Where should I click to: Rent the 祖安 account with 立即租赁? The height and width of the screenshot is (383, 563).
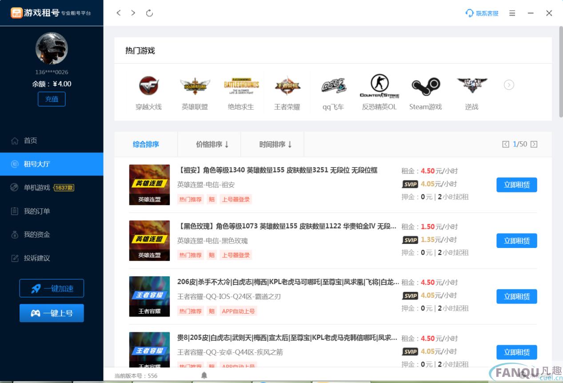pyautogui.click(x=517, y=185)
